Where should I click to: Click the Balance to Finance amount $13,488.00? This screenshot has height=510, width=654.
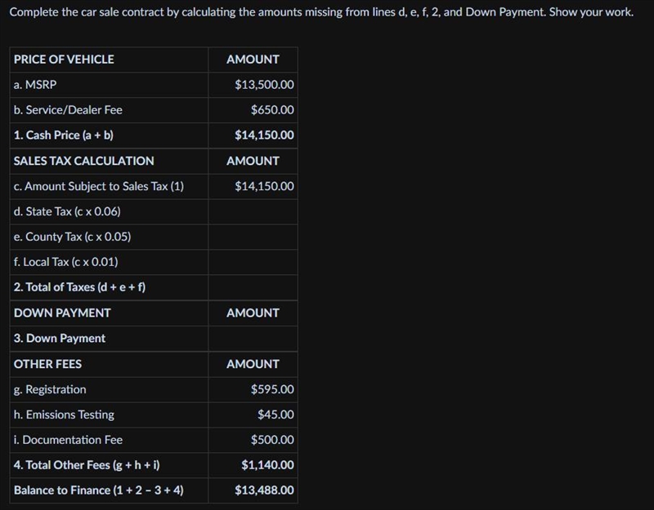264,490
